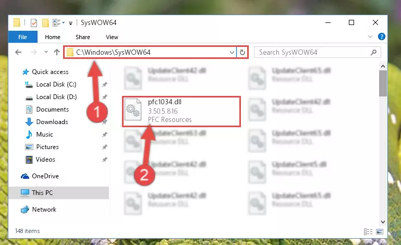Minimize the SysWOW64 window
401x245 pixels.
pos(328,22)
